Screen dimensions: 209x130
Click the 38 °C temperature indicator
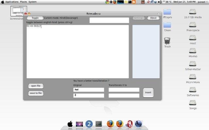click(x=168, y=2)
